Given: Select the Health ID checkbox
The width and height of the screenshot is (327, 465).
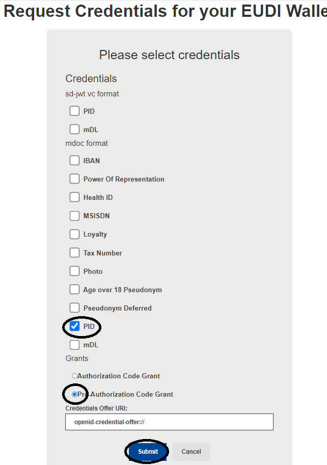Looking at the screenshot, I should [x=75, y=197].
